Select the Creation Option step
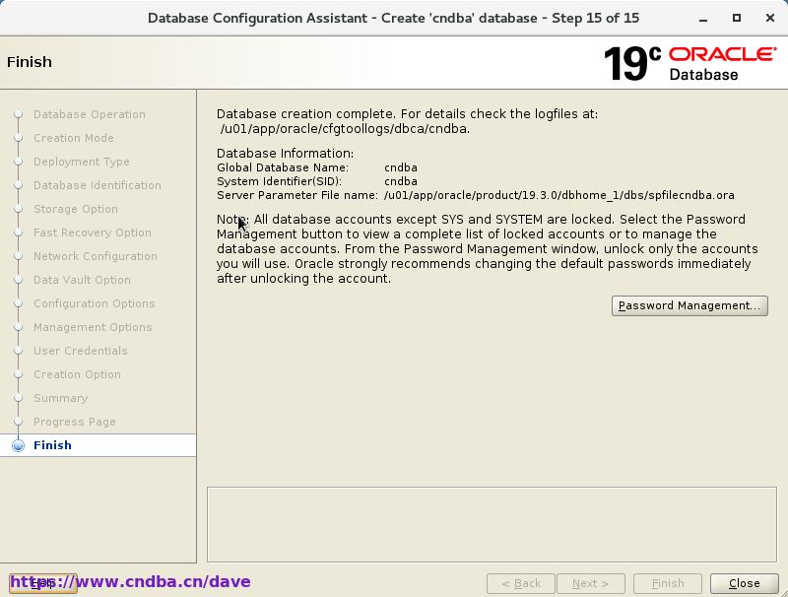This screenshot has width=788, height=597. [77, 374]
